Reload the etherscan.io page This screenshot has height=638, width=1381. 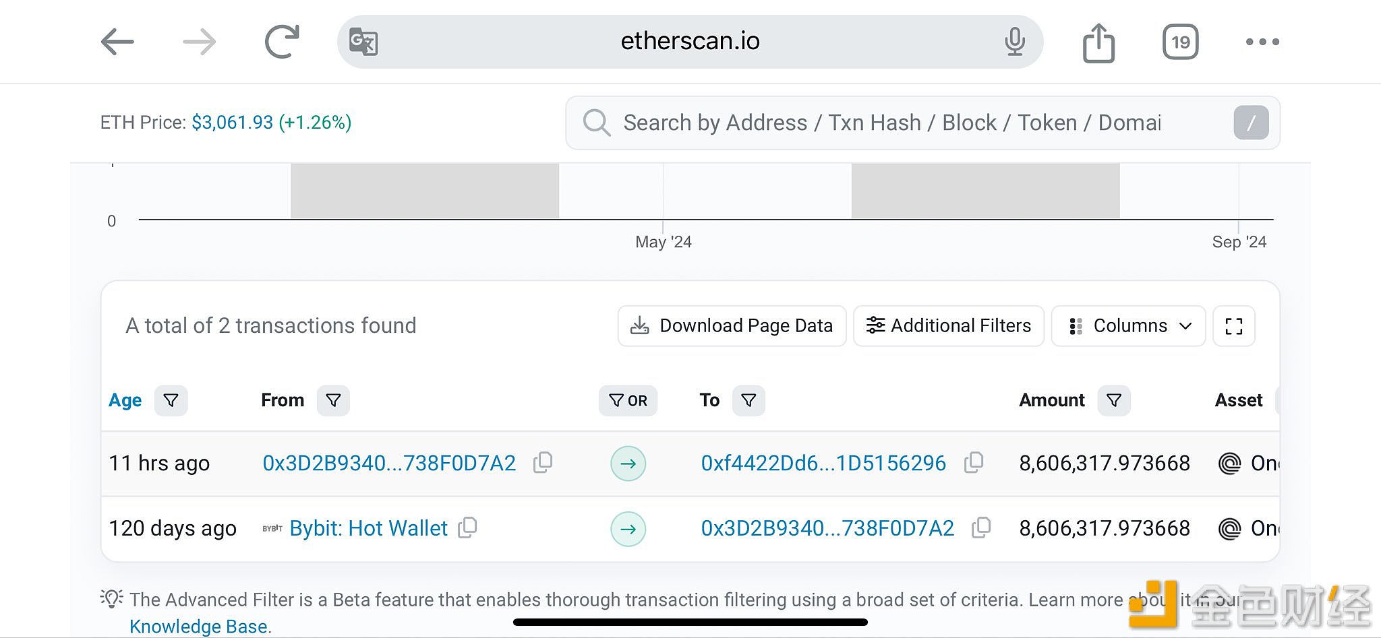(x=282, y=42)
